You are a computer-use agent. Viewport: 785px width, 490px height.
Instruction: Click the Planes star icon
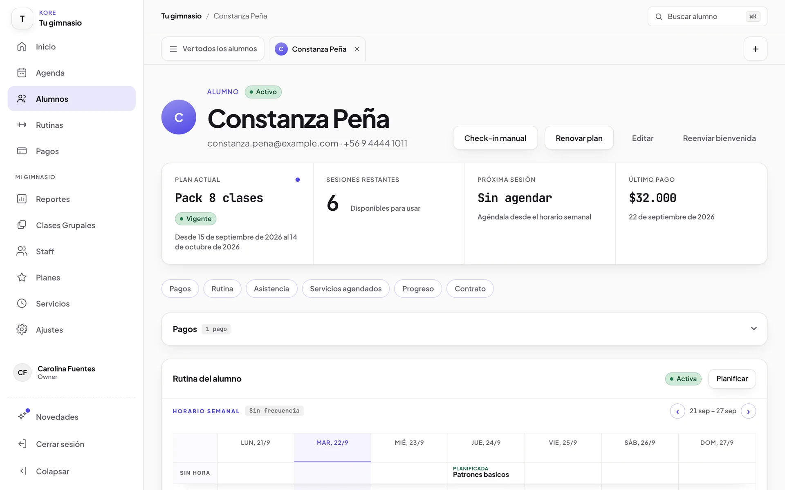point(22,277)
